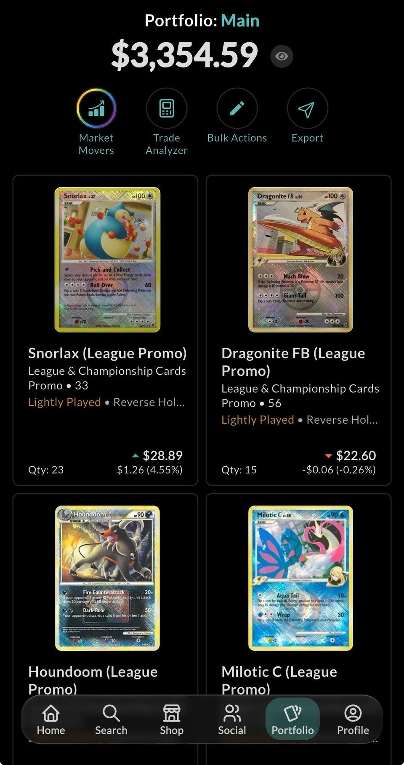The image size is (404, 765).
Task: Open the Trade Analyzer calculator icon
Action: (x=167, y=108)
